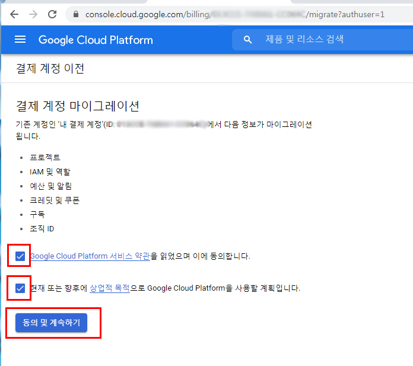Viewport: 413px width, 366px height.
Task: Click the search magnifier icon
Action: pos(247,40)
